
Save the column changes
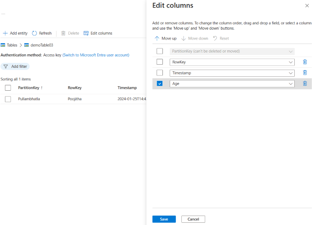point(164,219)
